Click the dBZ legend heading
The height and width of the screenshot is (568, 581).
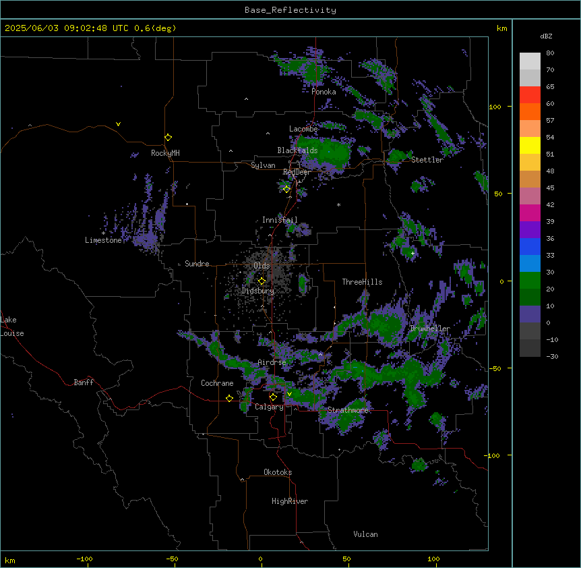click(x=546, y=36)
